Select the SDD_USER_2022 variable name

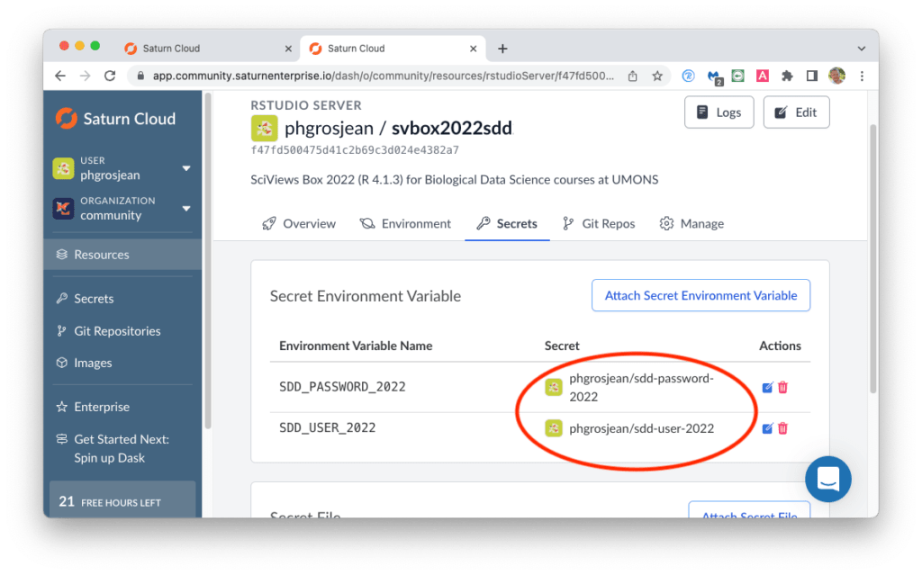tap(328, 428)
